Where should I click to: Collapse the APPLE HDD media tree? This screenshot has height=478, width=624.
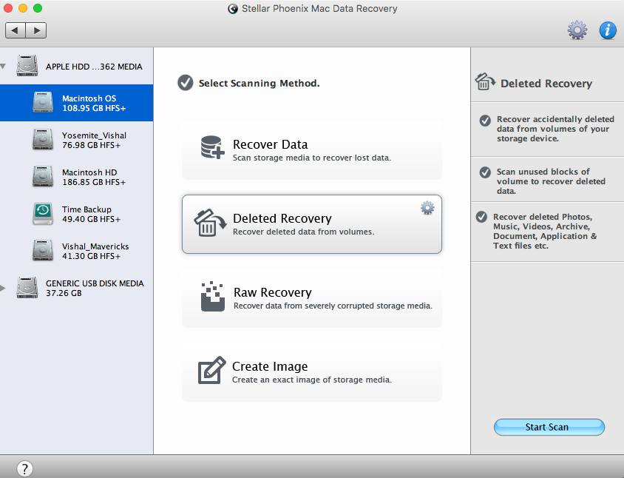coord(3,67)
